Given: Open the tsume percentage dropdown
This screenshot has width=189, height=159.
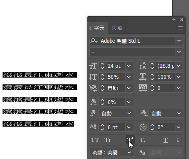Looking at the screenshot, I should click(129, 102).
